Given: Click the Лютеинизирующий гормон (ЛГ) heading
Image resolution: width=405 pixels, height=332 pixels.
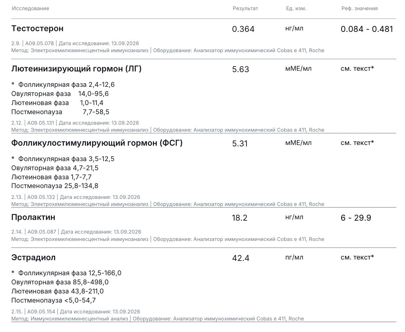Looking at the screenshot, I should (76, 69).
